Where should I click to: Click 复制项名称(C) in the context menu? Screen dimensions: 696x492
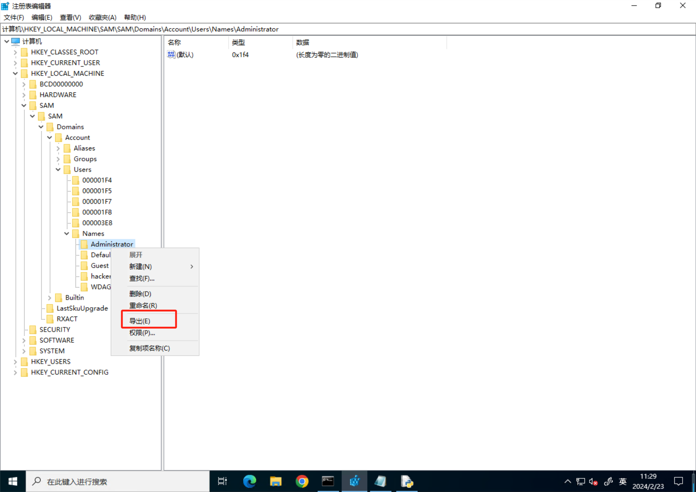pos(149,348)
